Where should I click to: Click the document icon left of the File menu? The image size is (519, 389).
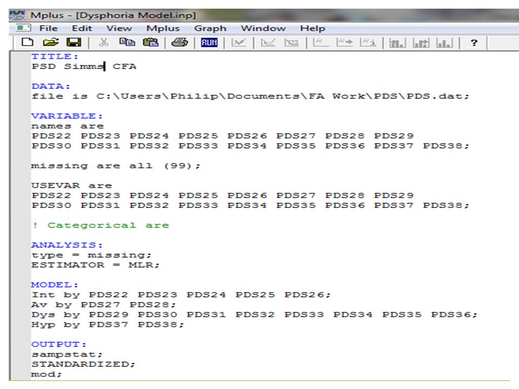(x=23, y=28)
